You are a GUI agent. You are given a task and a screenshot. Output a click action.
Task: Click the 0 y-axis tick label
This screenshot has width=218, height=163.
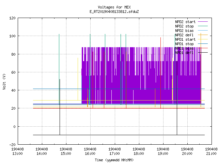click(x=14, y=127)
